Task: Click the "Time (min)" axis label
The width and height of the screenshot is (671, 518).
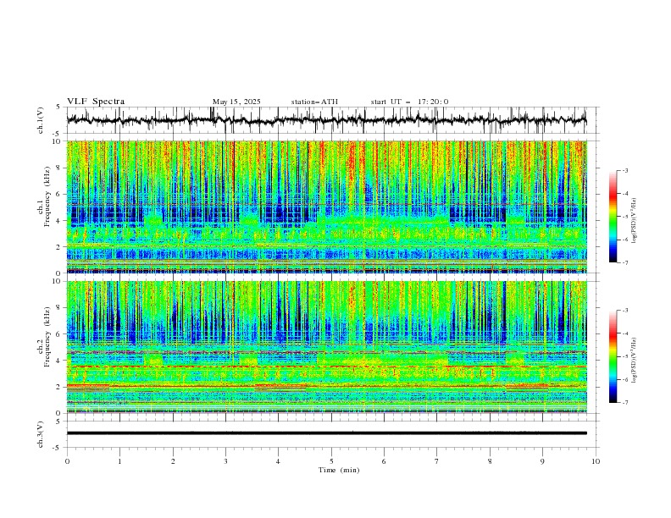Action: click(x=339, y=470)
